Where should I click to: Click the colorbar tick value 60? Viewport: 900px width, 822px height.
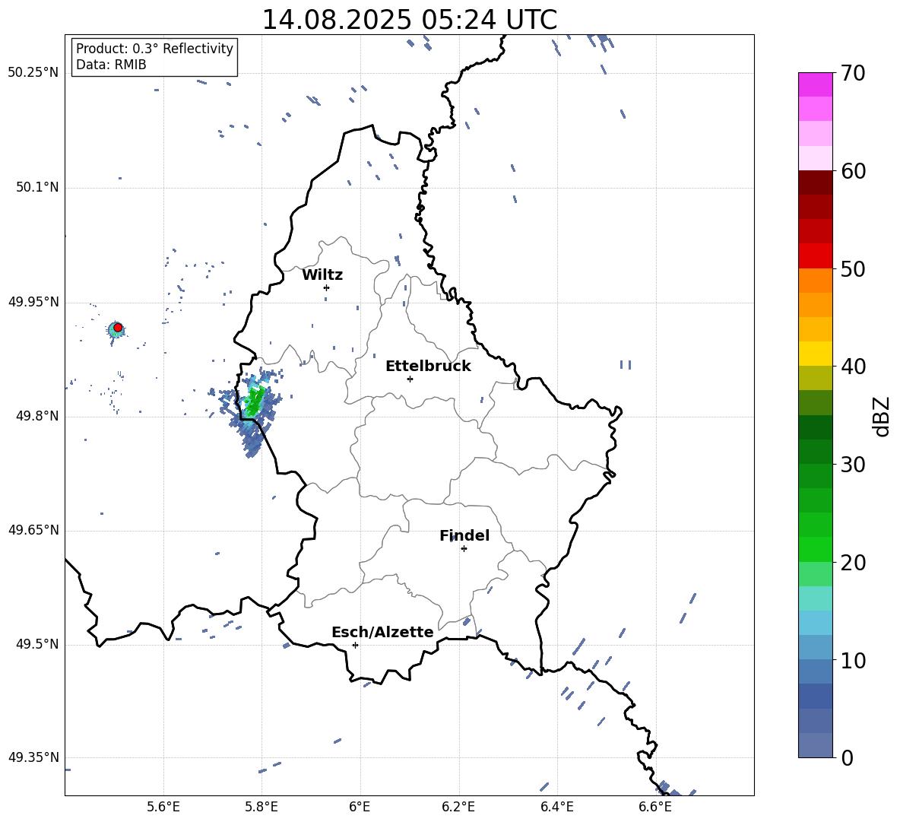[x=853, y=171]
